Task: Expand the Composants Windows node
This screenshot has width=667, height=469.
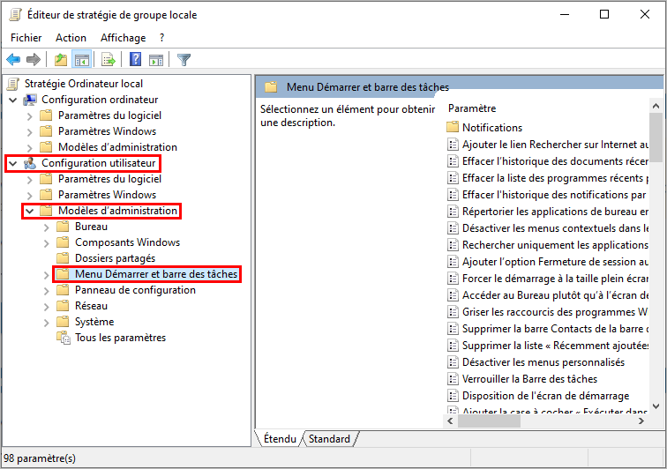Action: (x=47, y=243)
